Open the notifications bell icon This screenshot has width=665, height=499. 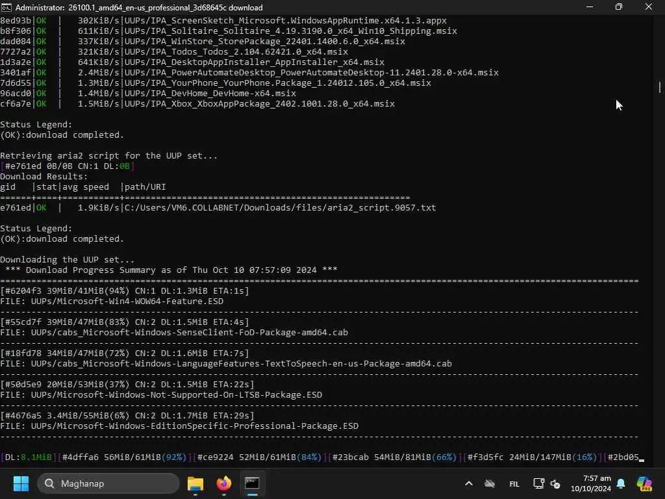click(x=621, y=483)
